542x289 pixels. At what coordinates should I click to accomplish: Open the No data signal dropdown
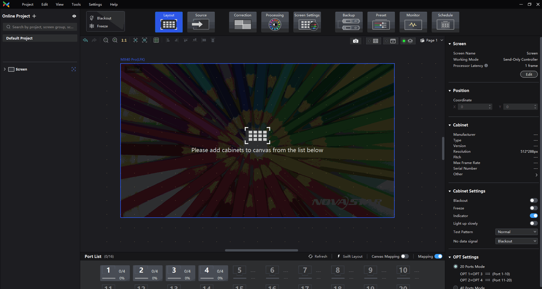(x=516, y=241)
